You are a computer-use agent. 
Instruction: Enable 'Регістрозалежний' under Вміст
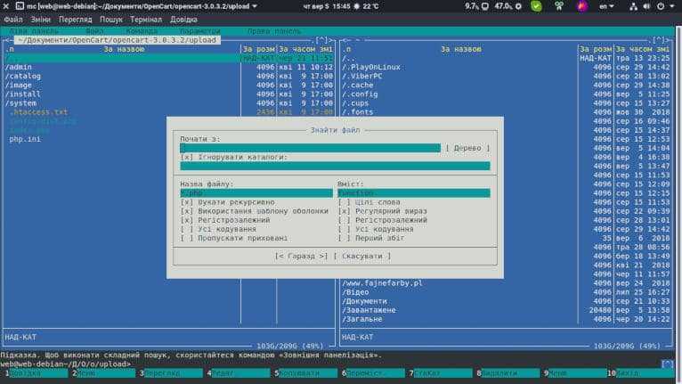click(344, 220)
